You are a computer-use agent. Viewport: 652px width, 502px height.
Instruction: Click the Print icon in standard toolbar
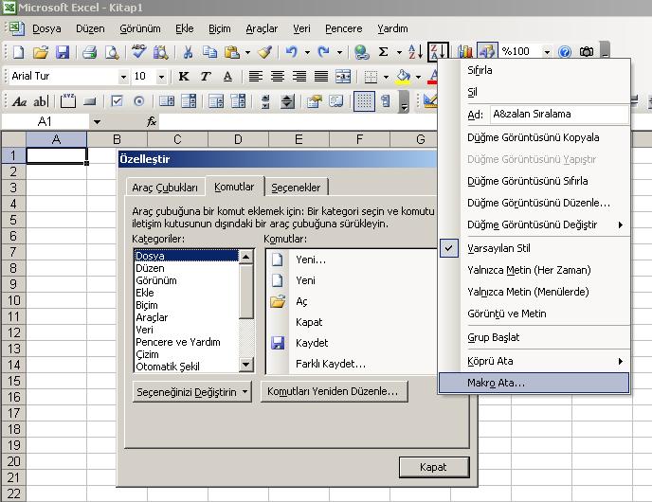click(89, 52)
